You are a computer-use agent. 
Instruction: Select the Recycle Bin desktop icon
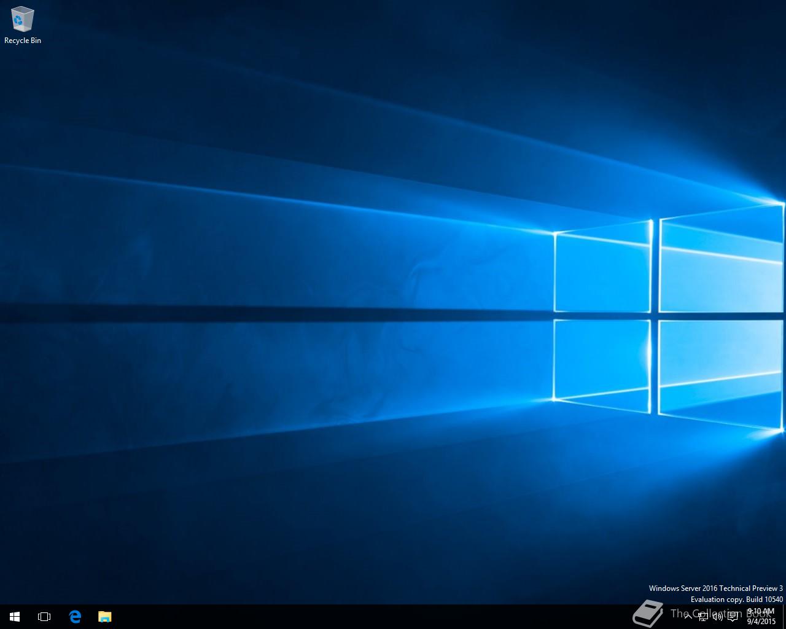pyautogui.click(x=23, y=25)
